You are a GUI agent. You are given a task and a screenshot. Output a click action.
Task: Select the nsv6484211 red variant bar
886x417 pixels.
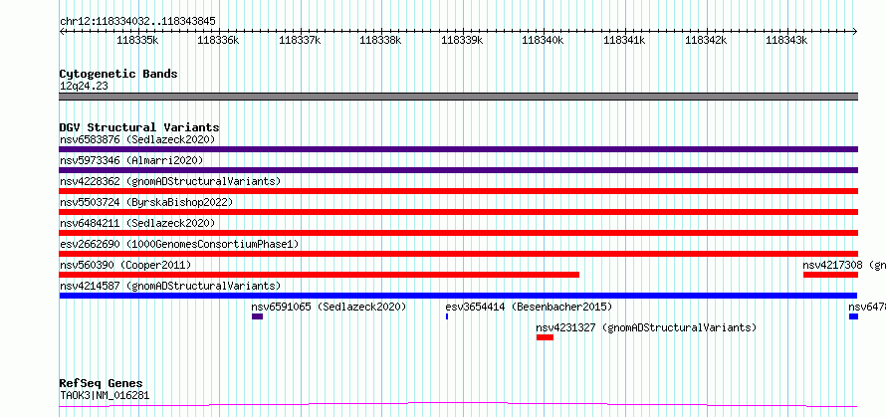(458, 233)
